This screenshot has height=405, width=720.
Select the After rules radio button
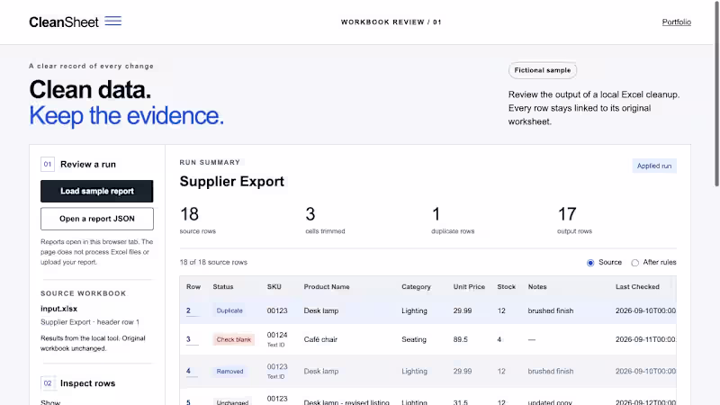tap(634, 263)
